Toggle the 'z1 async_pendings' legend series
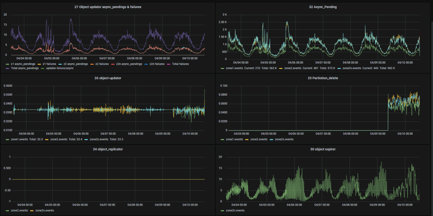 23,64
